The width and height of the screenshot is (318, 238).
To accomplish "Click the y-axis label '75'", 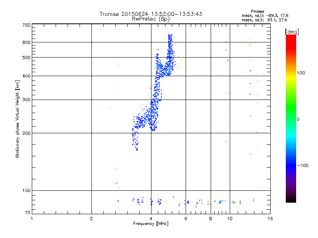I will [28, 213].
